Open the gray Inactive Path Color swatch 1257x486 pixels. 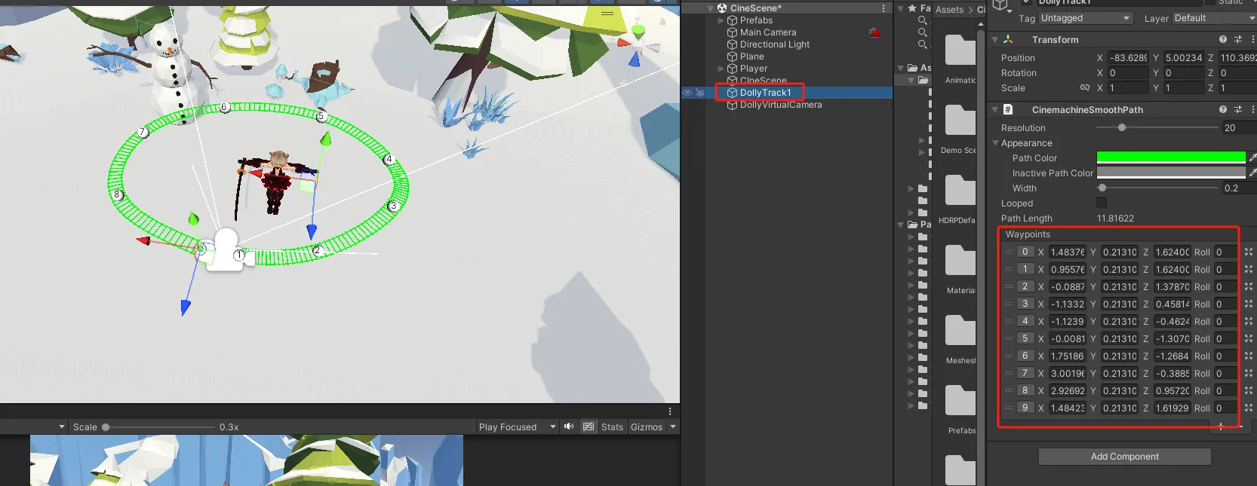click(1171, 173)
